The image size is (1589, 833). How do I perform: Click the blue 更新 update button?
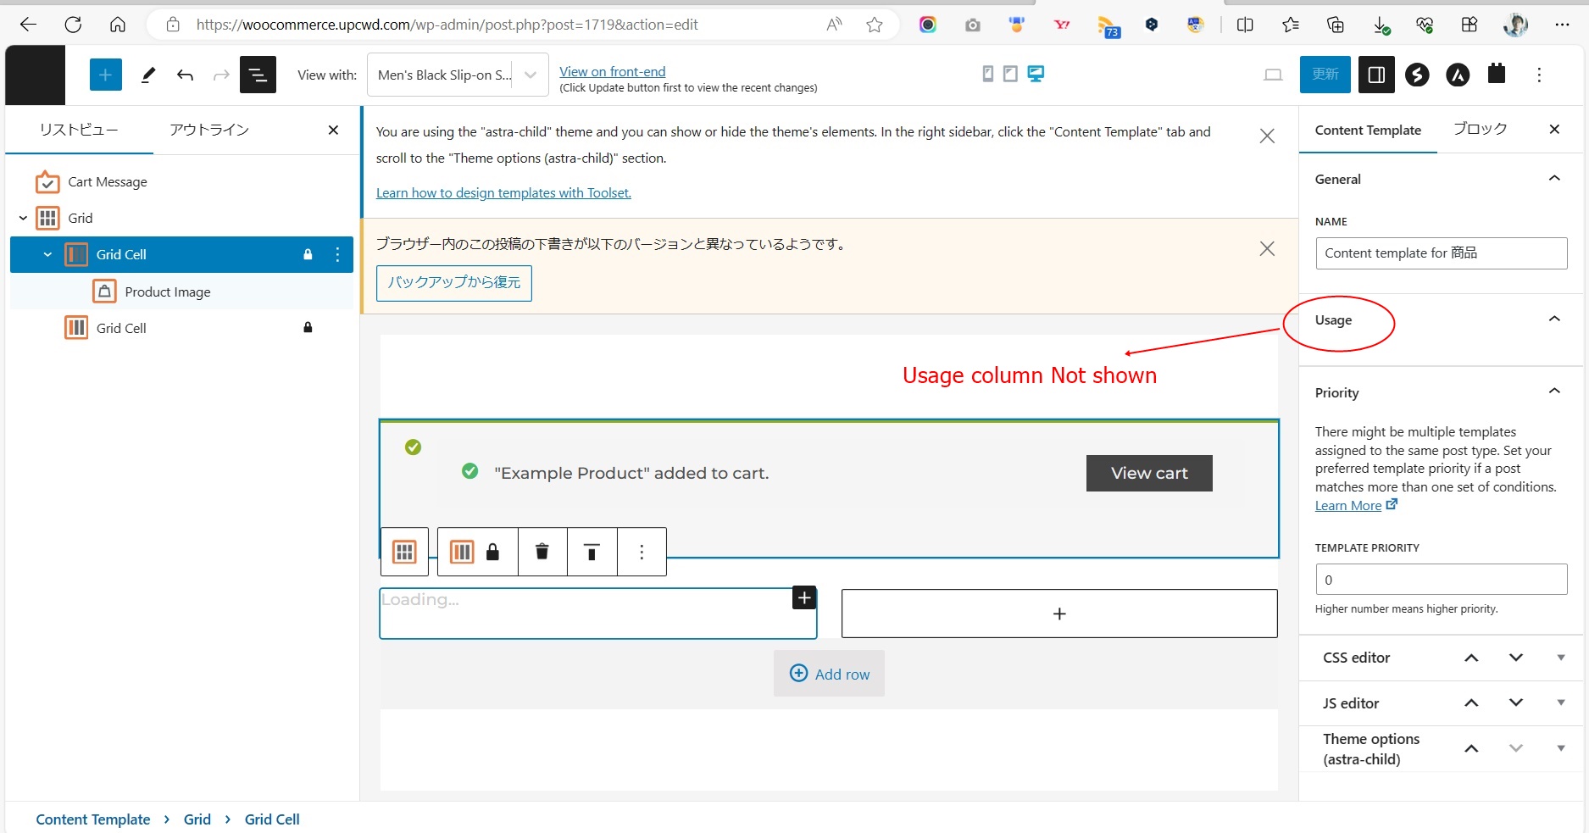pyautogui.click(x=1325, y=75)
